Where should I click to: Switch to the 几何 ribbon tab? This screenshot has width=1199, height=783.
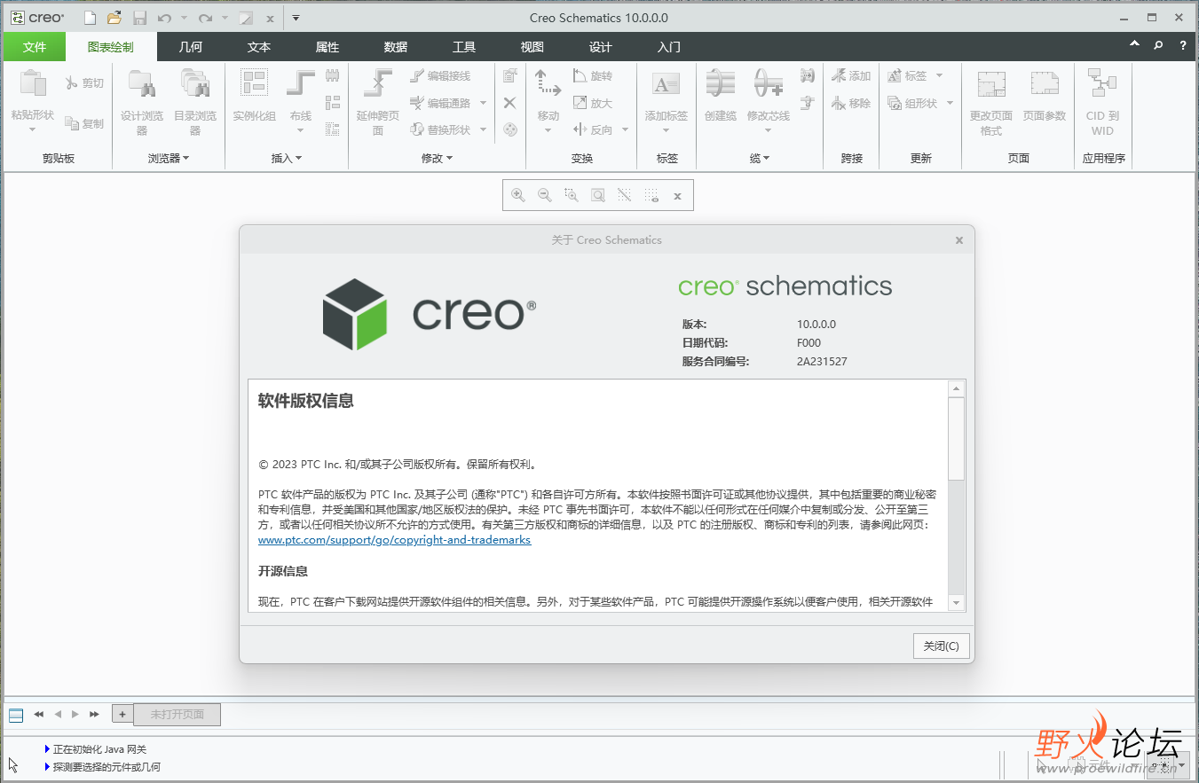[191, 47]
